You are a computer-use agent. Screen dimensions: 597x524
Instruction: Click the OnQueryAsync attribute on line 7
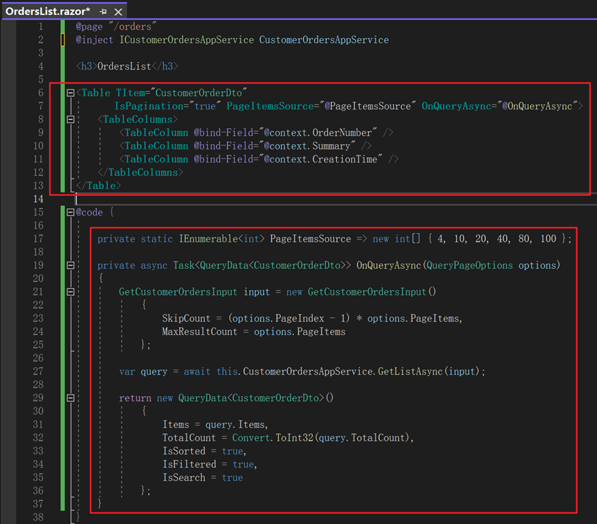(456, 106)
